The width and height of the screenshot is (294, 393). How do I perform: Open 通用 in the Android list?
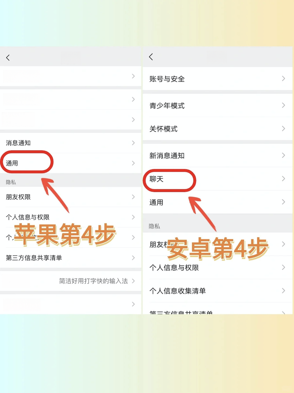point(217,202)
